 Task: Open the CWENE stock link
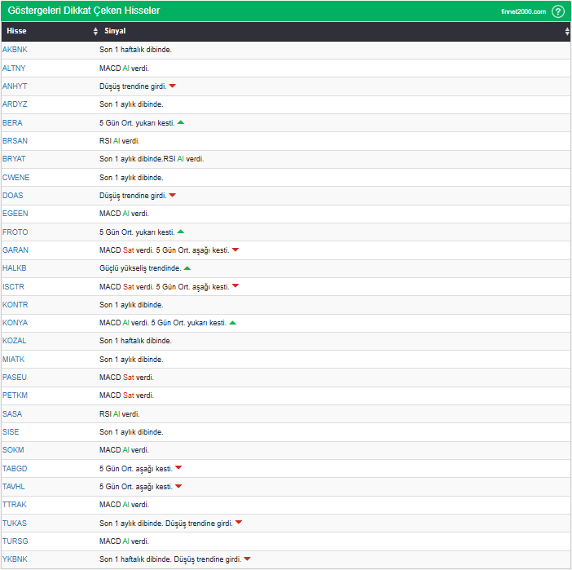(x=16, y=178)
